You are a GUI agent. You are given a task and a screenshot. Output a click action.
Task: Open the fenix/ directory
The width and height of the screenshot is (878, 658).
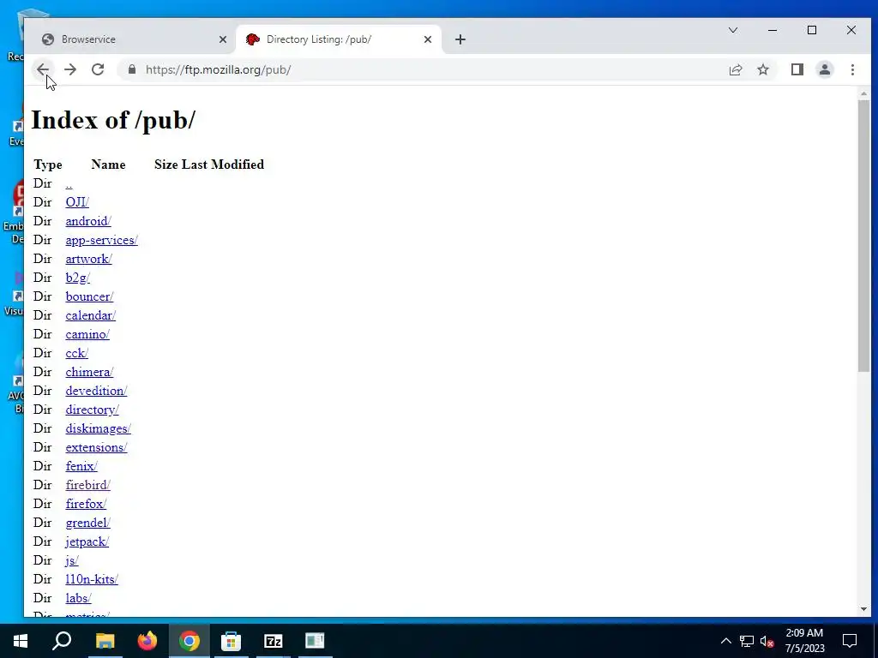tap(81, 466)
